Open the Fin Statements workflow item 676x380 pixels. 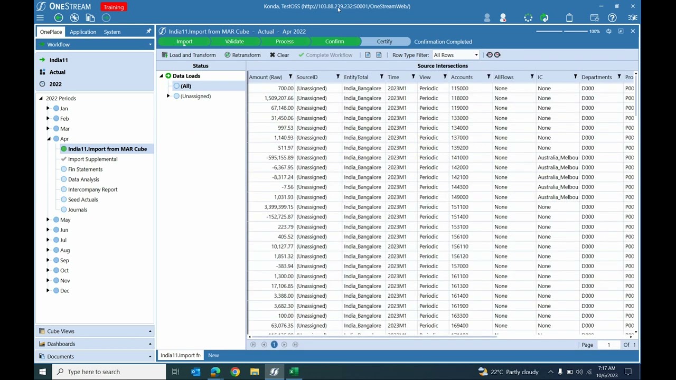pyautogui.click(x=85, y=169)
